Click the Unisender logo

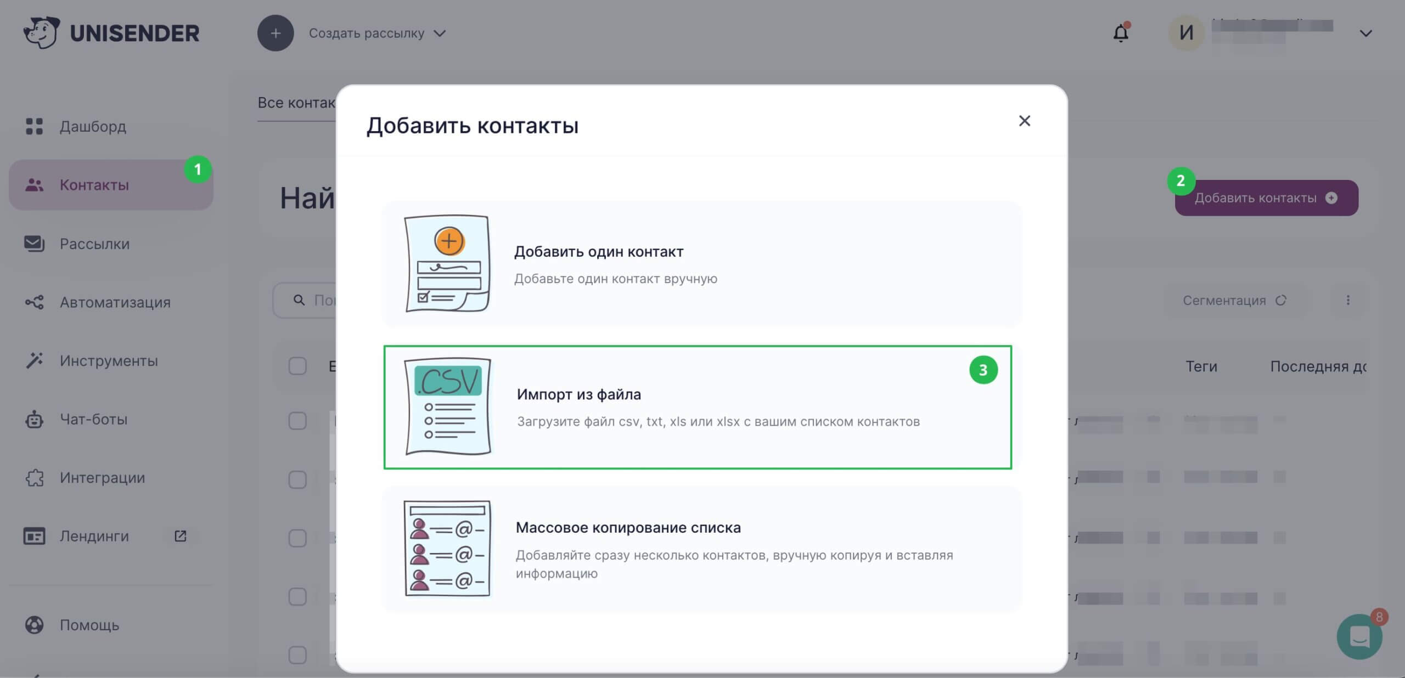[x=111, y=33]
